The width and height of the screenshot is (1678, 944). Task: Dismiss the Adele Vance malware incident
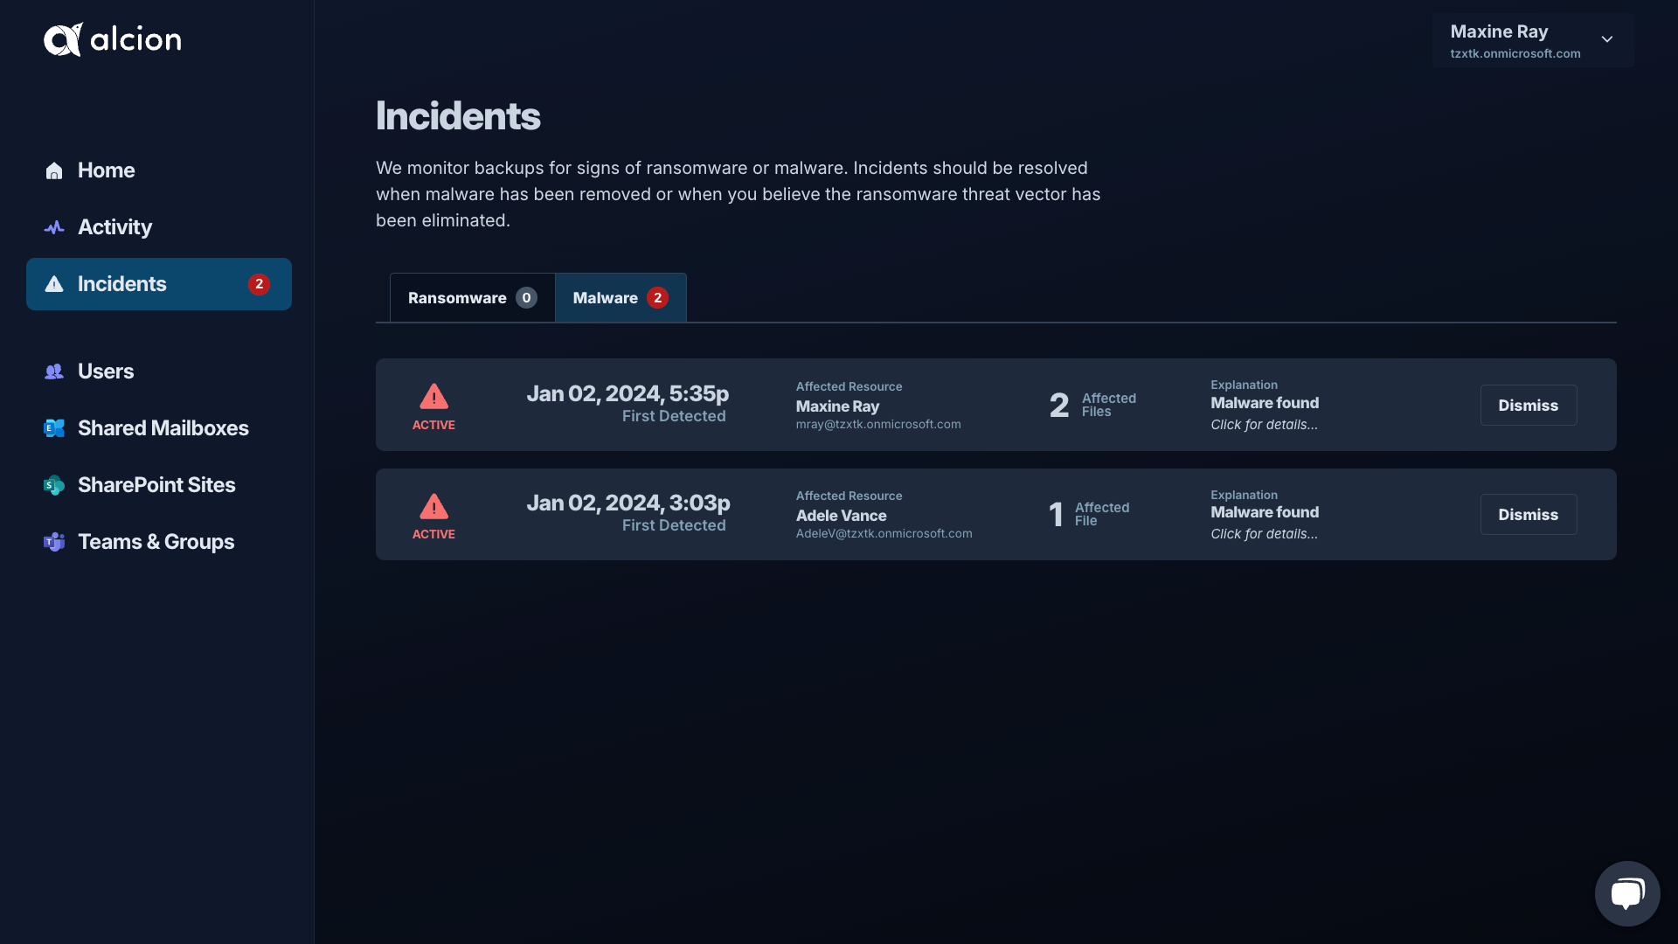pos(1529,515)
